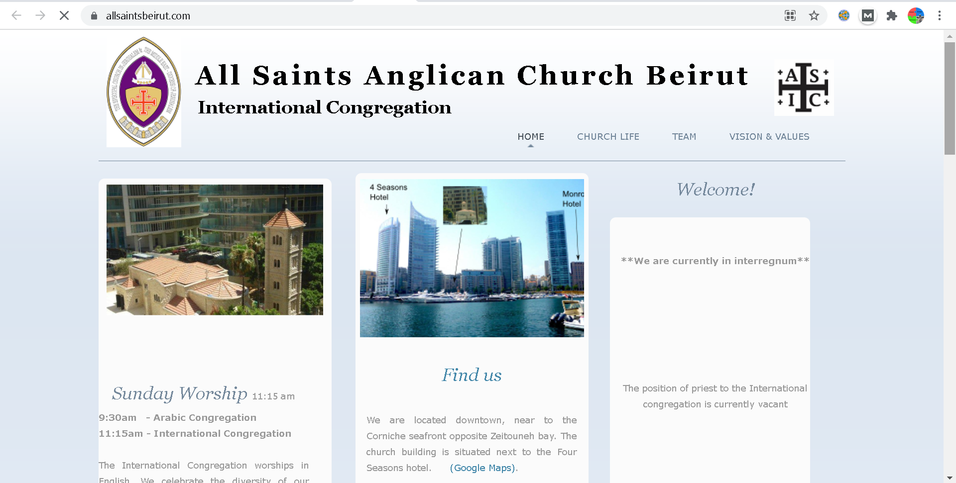The height and width of the screenshot is (483, 956).
Task: Click the ASIC cross logo
Action: pyautogui.click(x=804, y=88)
